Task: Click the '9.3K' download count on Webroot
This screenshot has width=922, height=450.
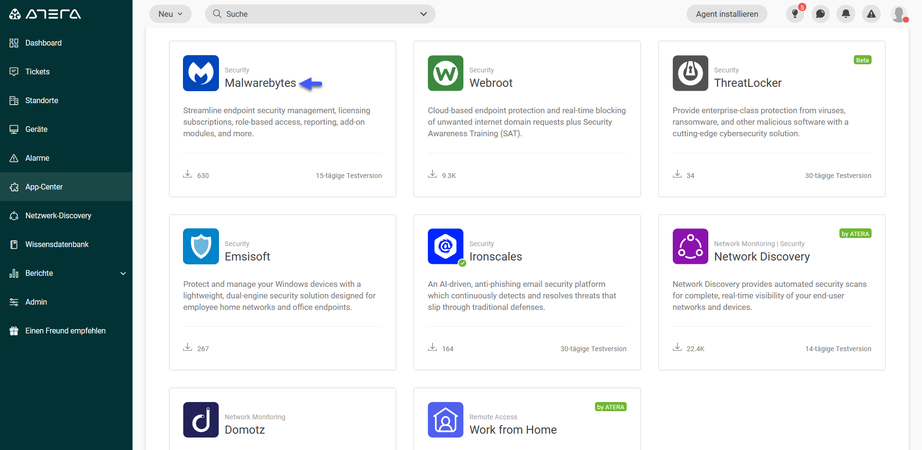Action: click(x=449, y=176)
